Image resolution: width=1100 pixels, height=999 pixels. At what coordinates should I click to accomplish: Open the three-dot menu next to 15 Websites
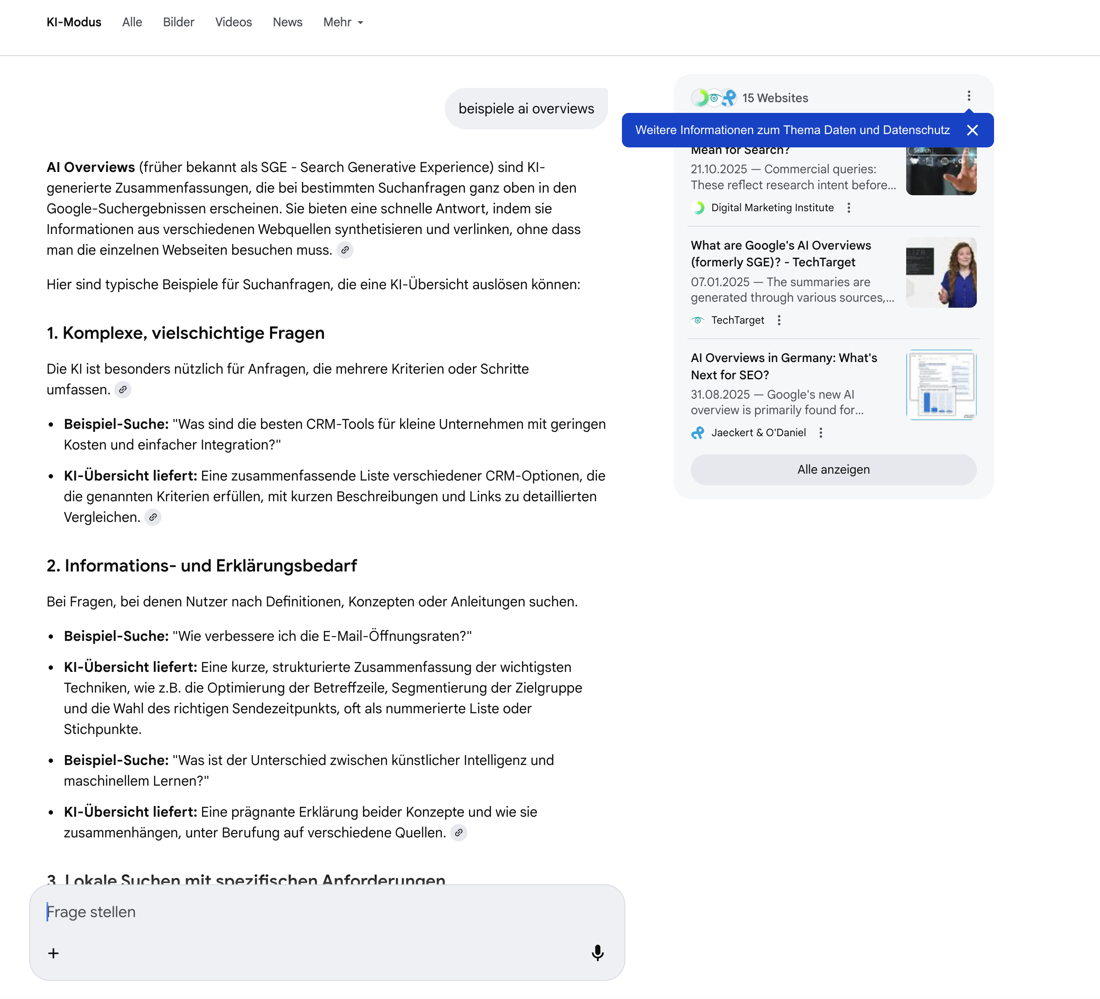pos(969,96)
